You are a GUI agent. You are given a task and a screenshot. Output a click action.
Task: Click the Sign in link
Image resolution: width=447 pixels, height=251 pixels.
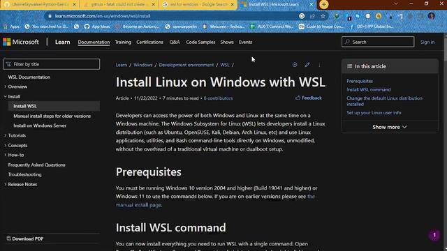(427, 42)
